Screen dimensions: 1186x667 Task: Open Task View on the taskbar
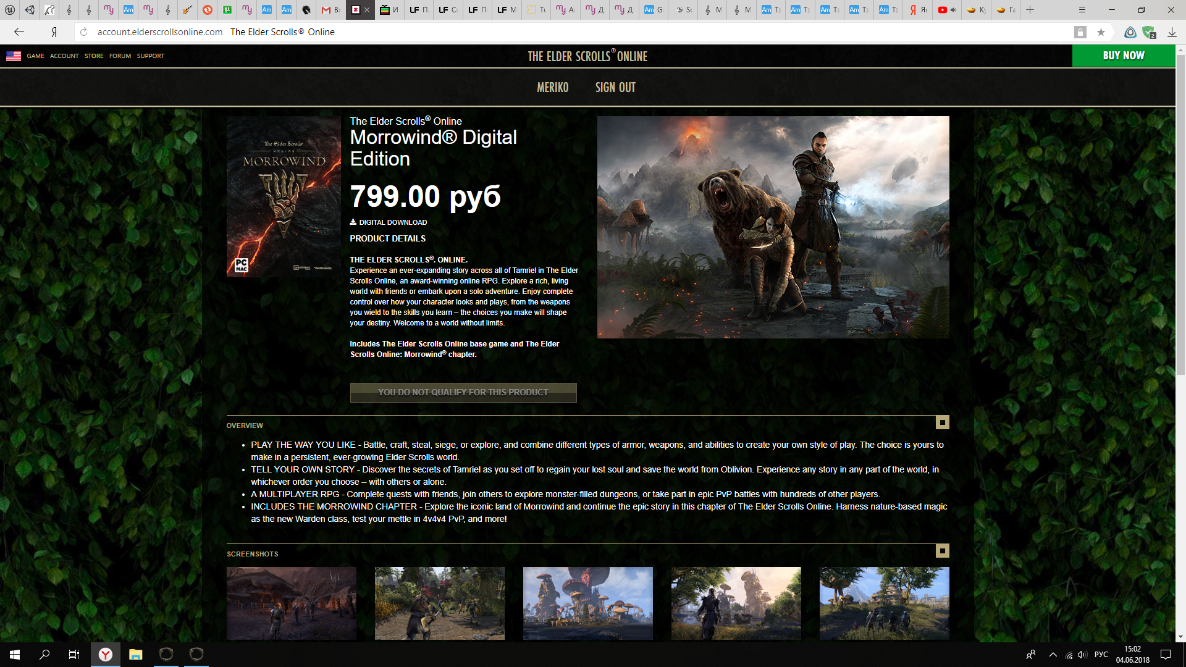[x=74, y=655]
